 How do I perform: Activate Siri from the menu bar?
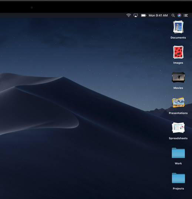tap(179, 16)
